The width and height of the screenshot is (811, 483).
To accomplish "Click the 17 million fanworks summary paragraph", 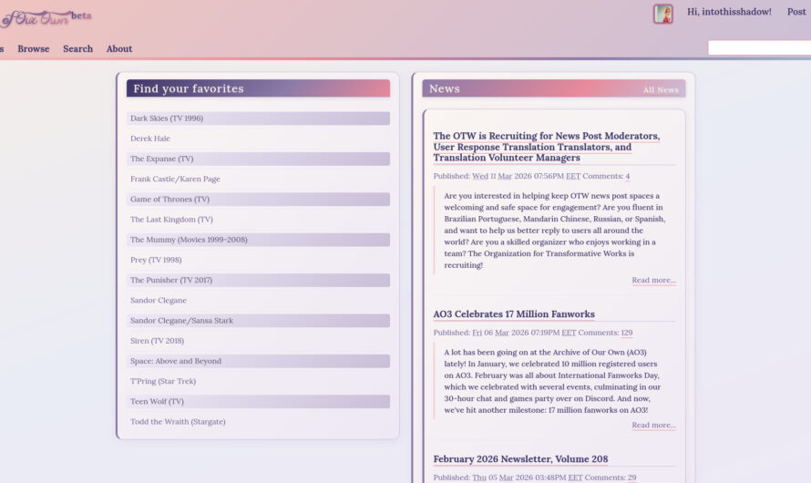I will click(x=552, y=381).
